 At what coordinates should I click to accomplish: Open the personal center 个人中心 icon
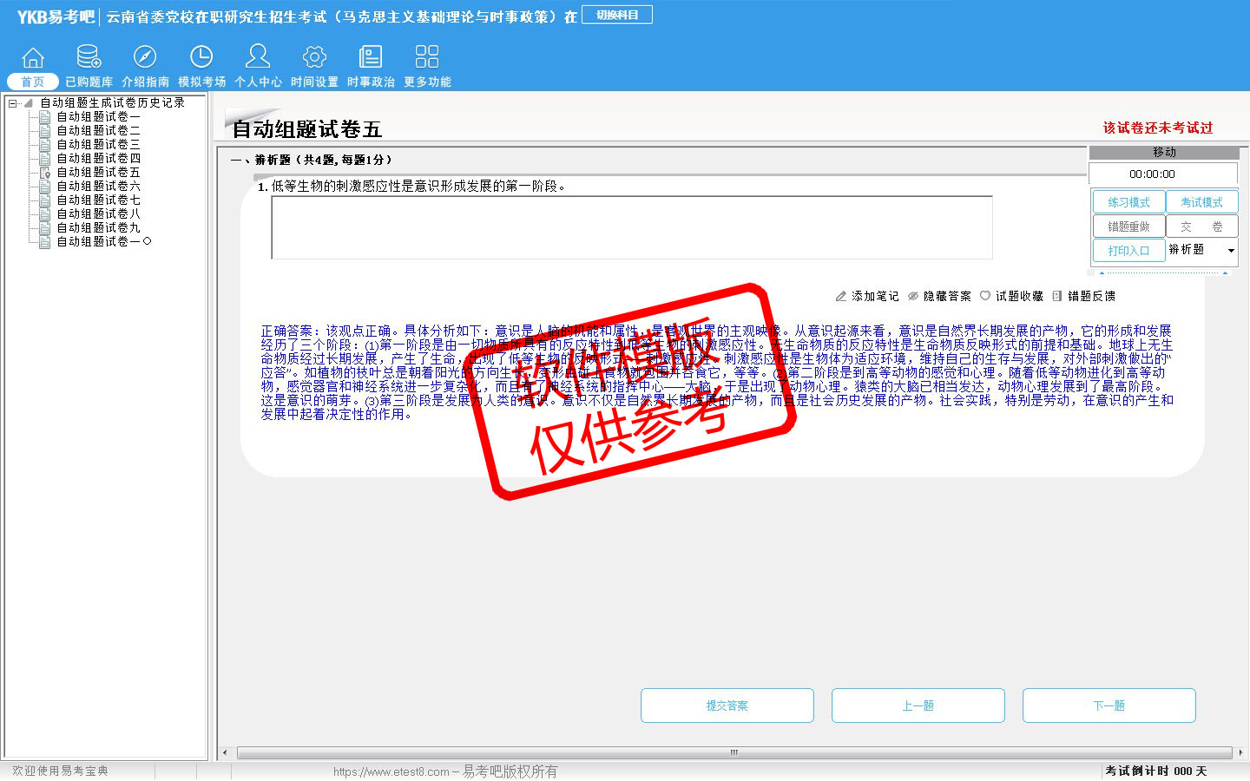pos(258,59)
